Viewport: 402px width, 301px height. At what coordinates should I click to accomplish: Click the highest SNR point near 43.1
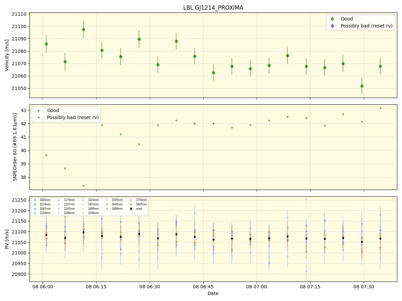click(380, 108)
